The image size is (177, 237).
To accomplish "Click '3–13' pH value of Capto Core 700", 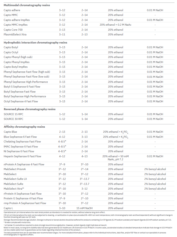I will pyautogui.click(x=62, y=30).
